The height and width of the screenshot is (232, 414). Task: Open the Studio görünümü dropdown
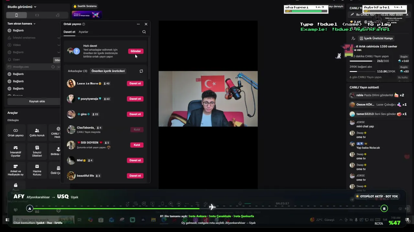[x=22, y=7]
